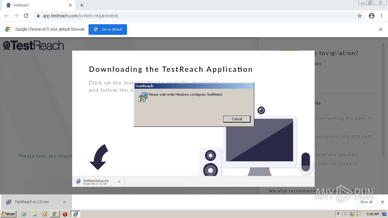
Task: Open Windows Media Player from the taskbar
Action: tap(45, 214)
